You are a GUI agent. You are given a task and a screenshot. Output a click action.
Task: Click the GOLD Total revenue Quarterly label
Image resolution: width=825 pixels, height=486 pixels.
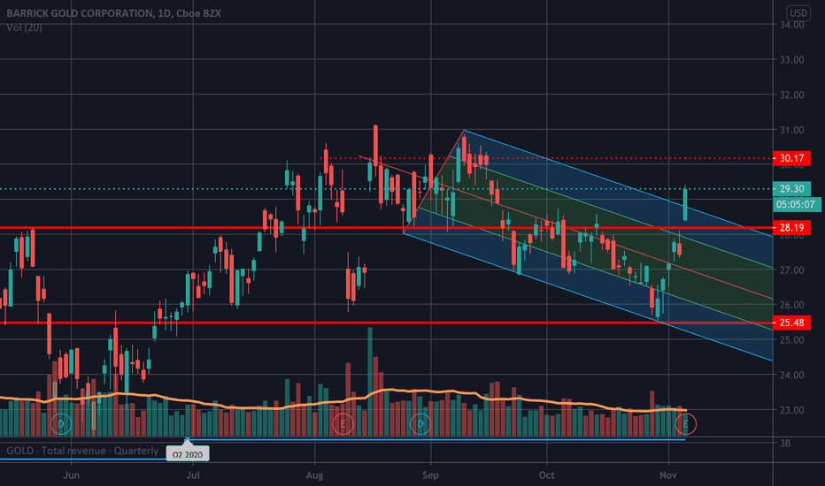point(82,451)
